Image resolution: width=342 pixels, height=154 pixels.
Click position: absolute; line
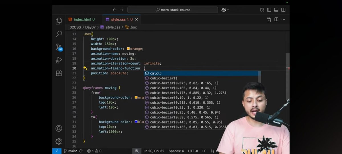coord(109,73)
